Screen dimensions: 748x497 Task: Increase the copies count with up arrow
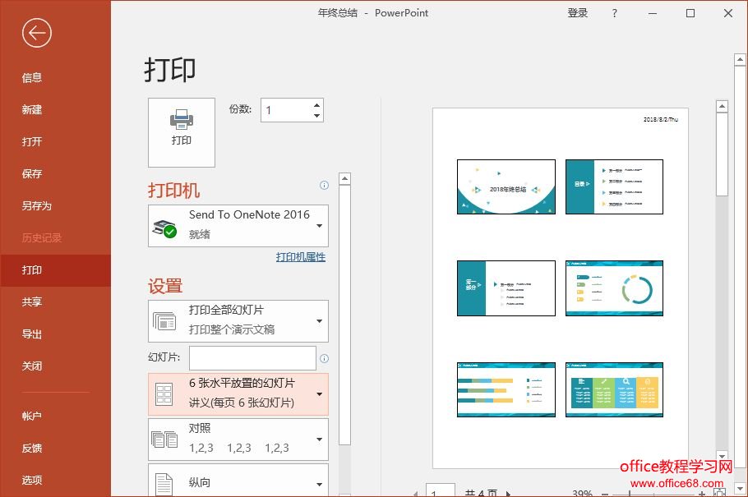316,104
